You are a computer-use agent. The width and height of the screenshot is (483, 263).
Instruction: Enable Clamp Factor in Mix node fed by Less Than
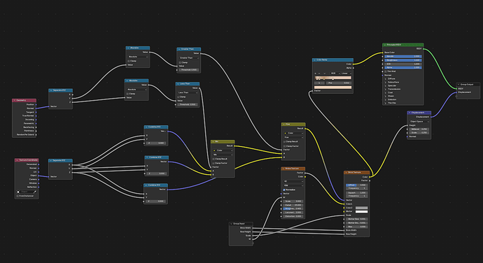click(213, 163)
